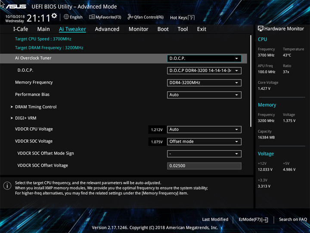Click Search on FAQ link
The height and width of the screenshot is (233, 310).
[x=293, y=219]
